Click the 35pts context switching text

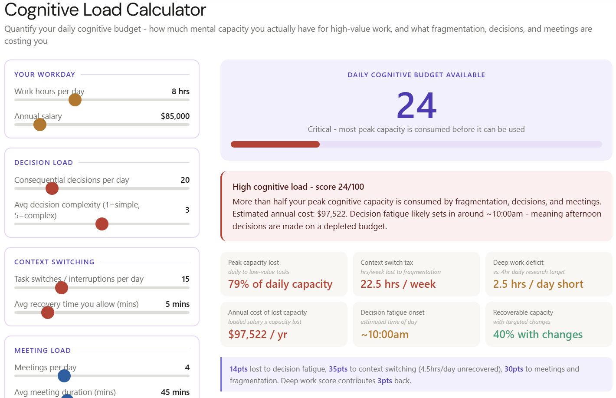coord(338,369)
